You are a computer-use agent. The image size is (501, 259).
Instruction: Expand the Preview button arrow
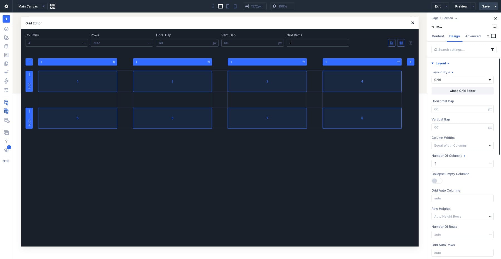(x=473, y=6)
